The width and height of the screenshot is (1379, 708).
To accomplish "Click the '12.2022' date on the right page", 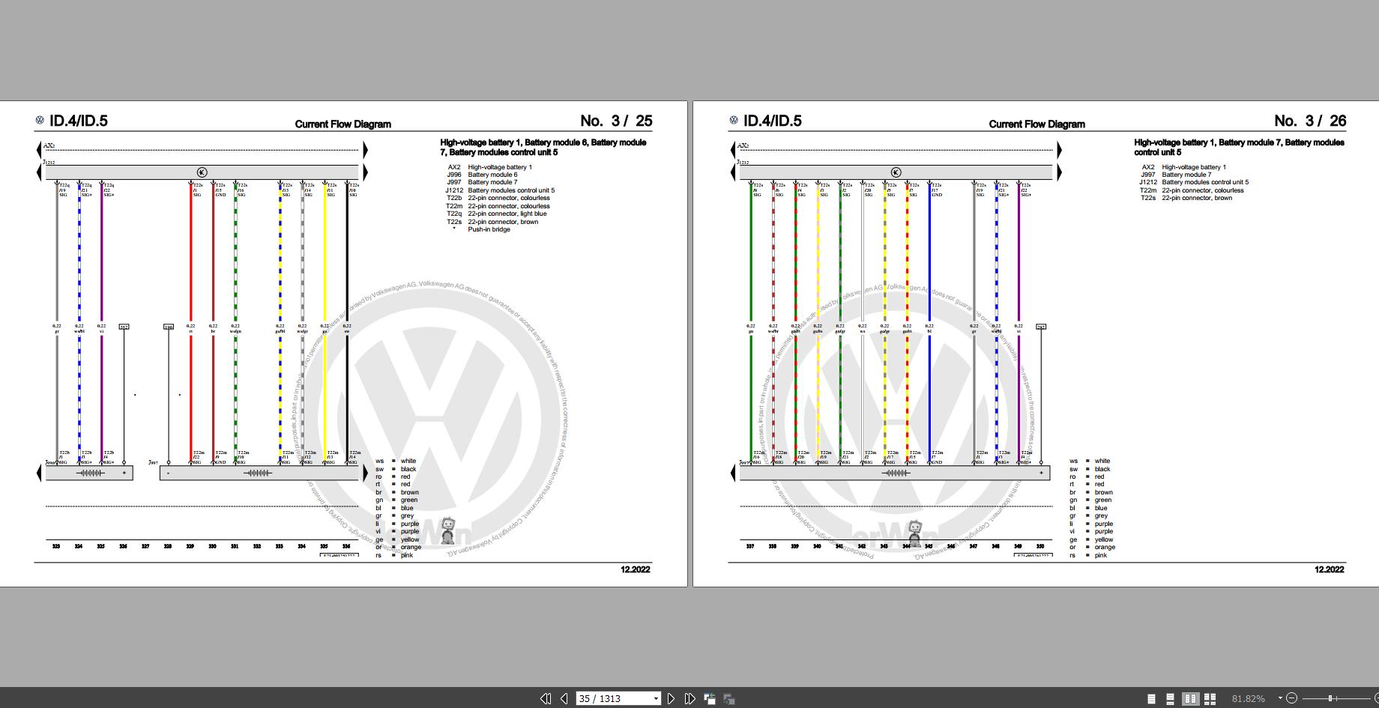I will click(1330, 569).
